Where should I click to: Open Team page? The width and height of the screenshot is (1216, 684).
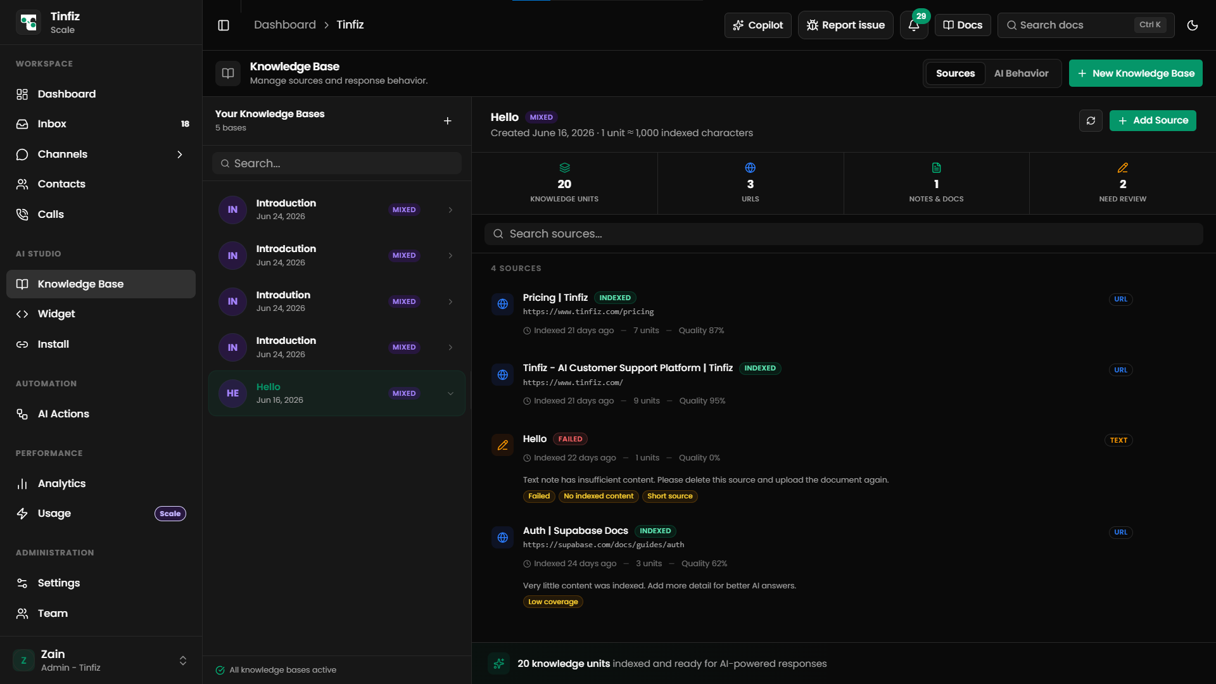click(101, 614)
